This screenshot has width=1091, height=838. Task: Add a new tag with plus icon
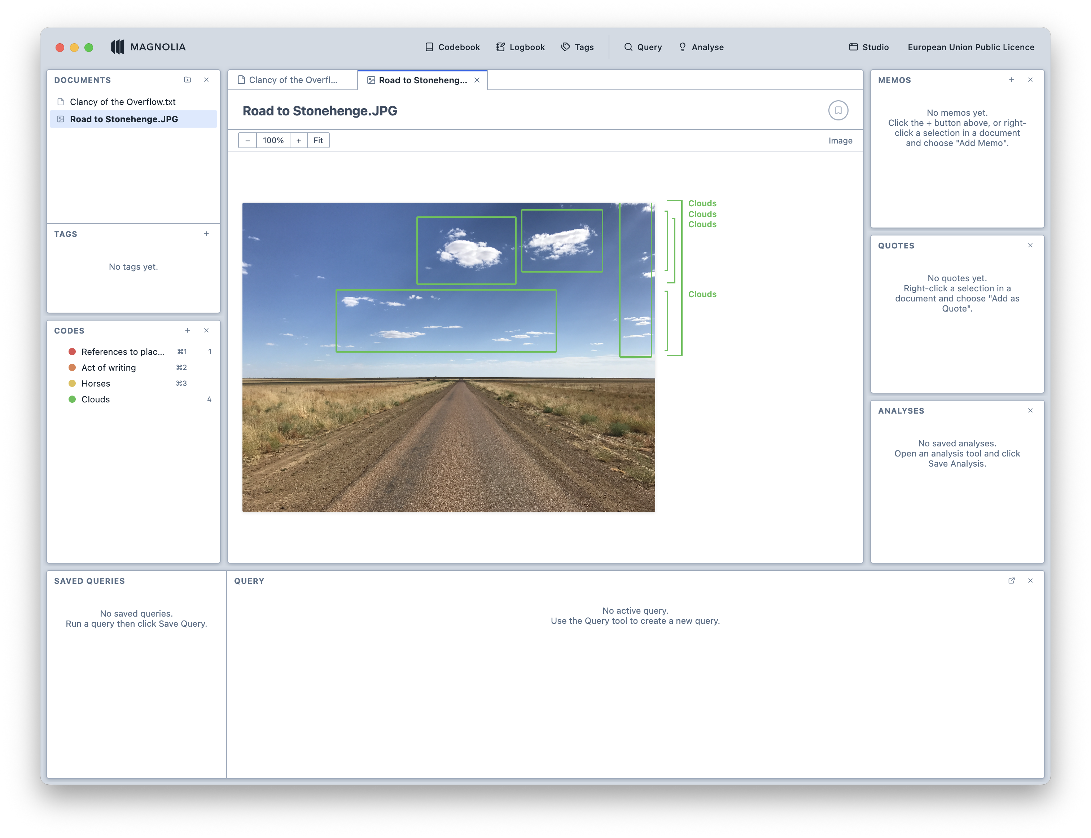206,233
